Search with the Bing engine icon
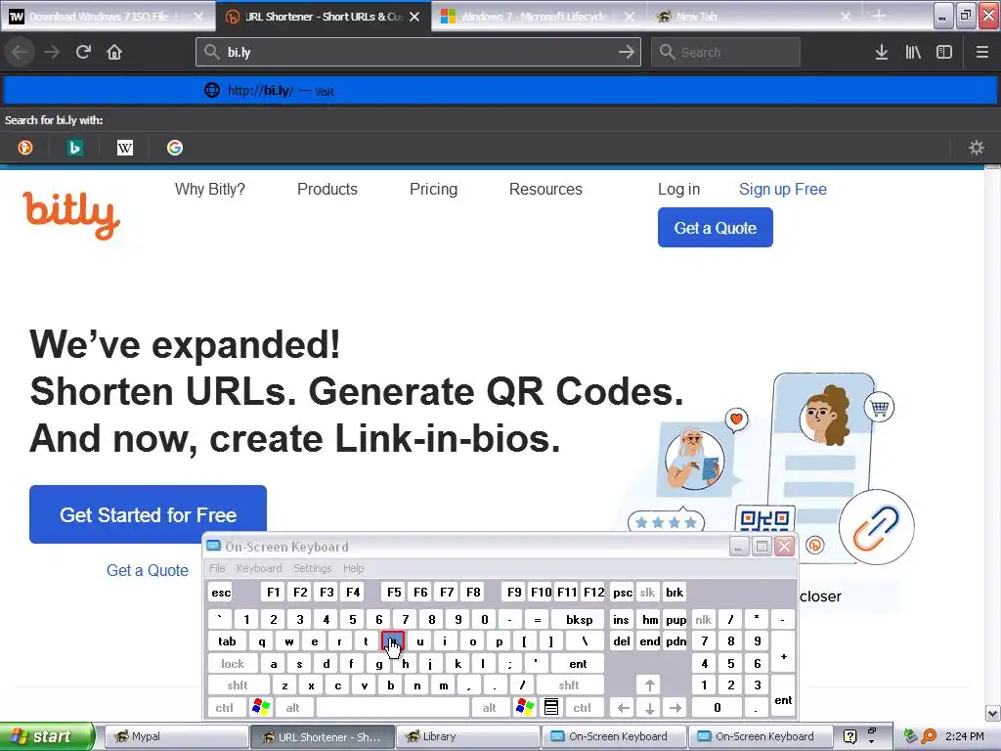Image resolution: width=1001 pixels, height=751 pixels. [74, 148]
